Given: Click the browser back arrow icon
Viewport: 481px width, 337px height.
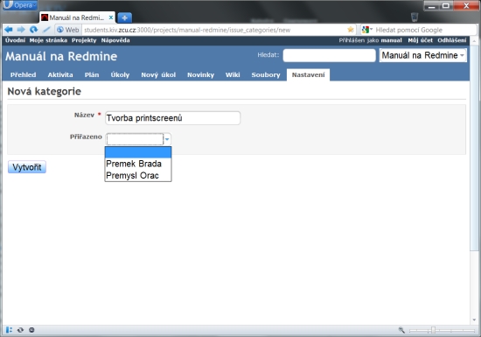Looking at the screenshot, I should point(9,30).
